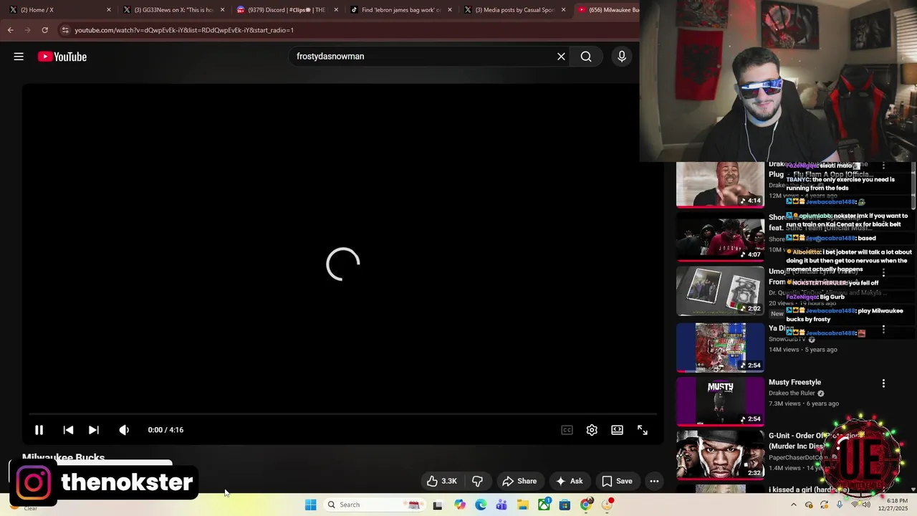Screen dimensions: 917x516
Task: Open Ya Dig video options menu
Action: pyautogui.click(x=883, y=329)
